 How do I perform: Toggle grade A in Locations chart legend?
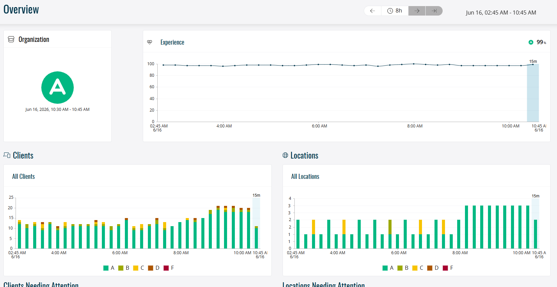click(388, 268)
